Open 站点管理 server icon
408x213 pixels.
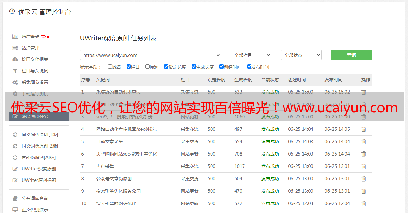coord(15,48)
